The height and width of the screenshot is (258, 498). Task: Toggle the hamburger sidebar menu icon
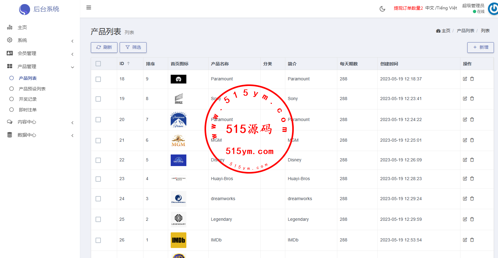point(89,8)
